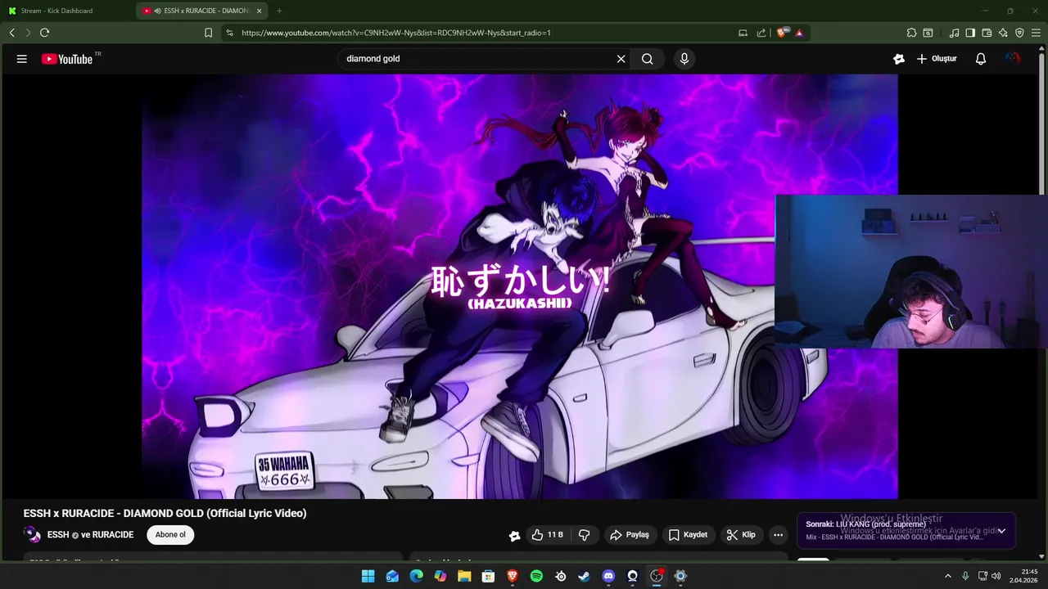Open the YouTube account avatar menu

tap(1013, 59)
